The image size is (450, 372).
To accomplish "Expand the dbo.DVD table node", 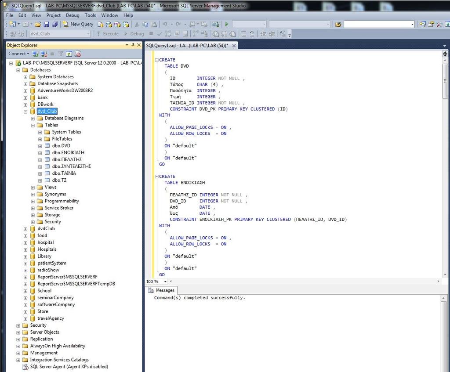I will click(x=40, y=146).
